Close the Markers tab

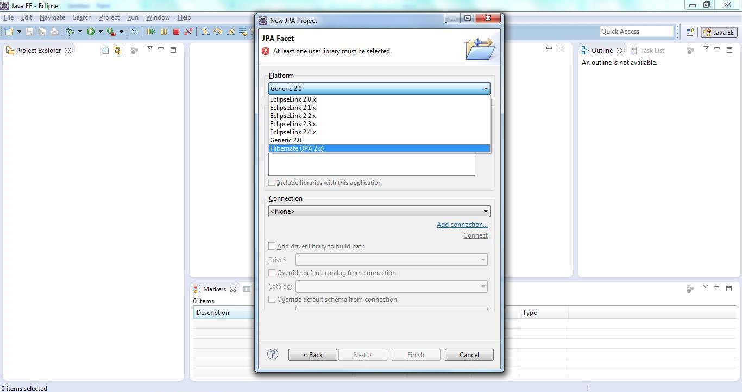click(x=233, y=289)
